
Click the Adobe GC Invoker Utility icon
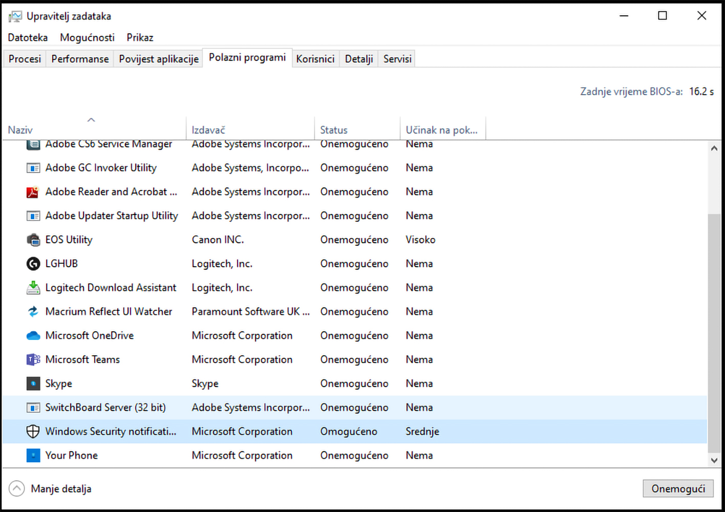tap(33, 168)
